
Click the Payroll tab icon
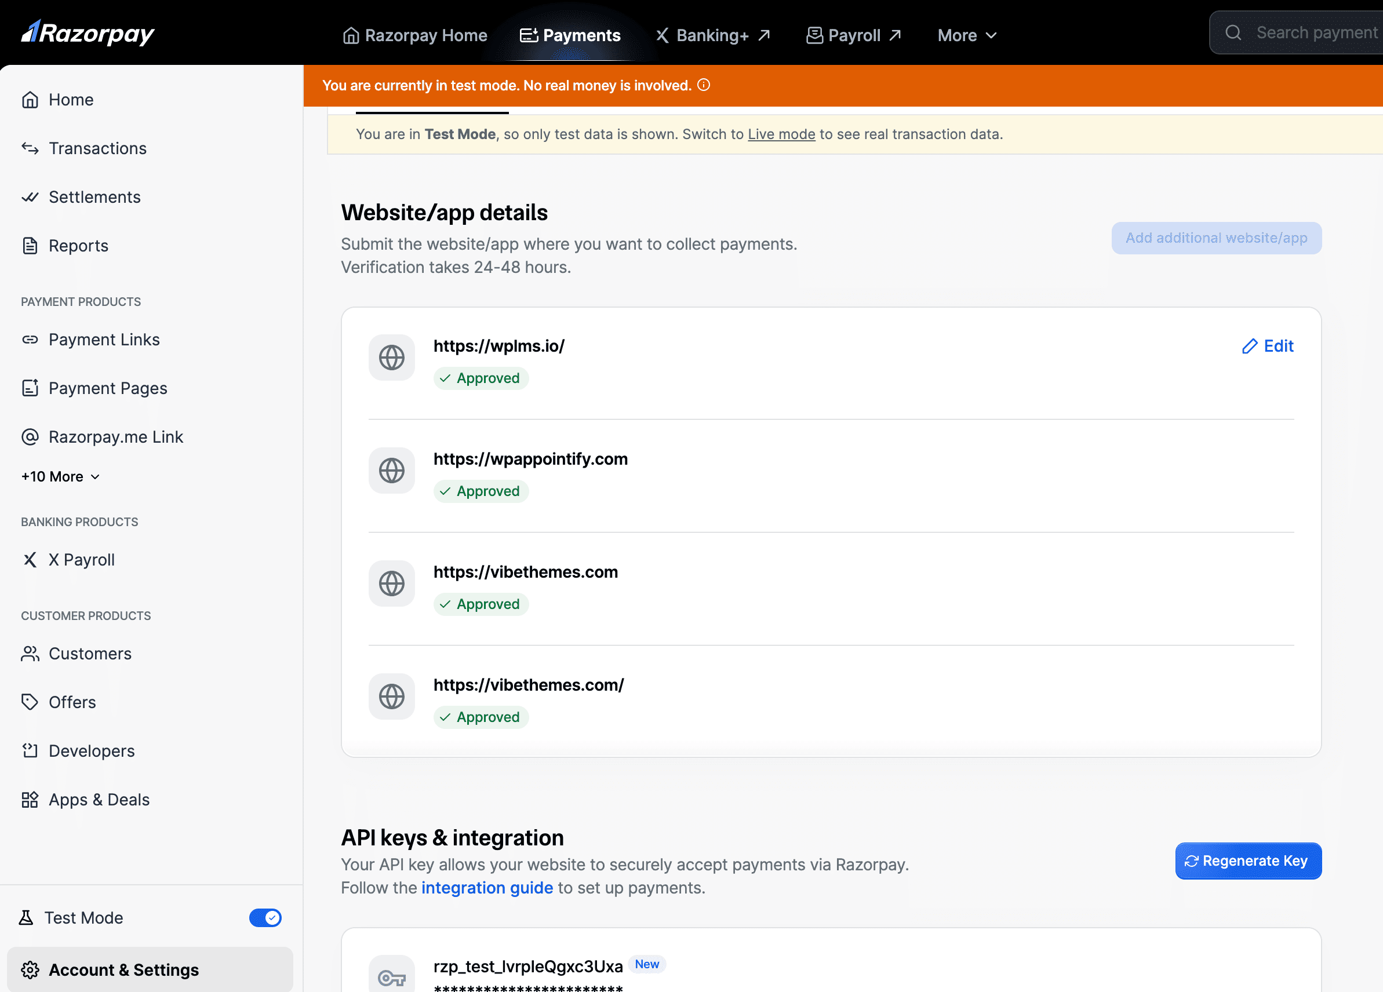(814, 35)
